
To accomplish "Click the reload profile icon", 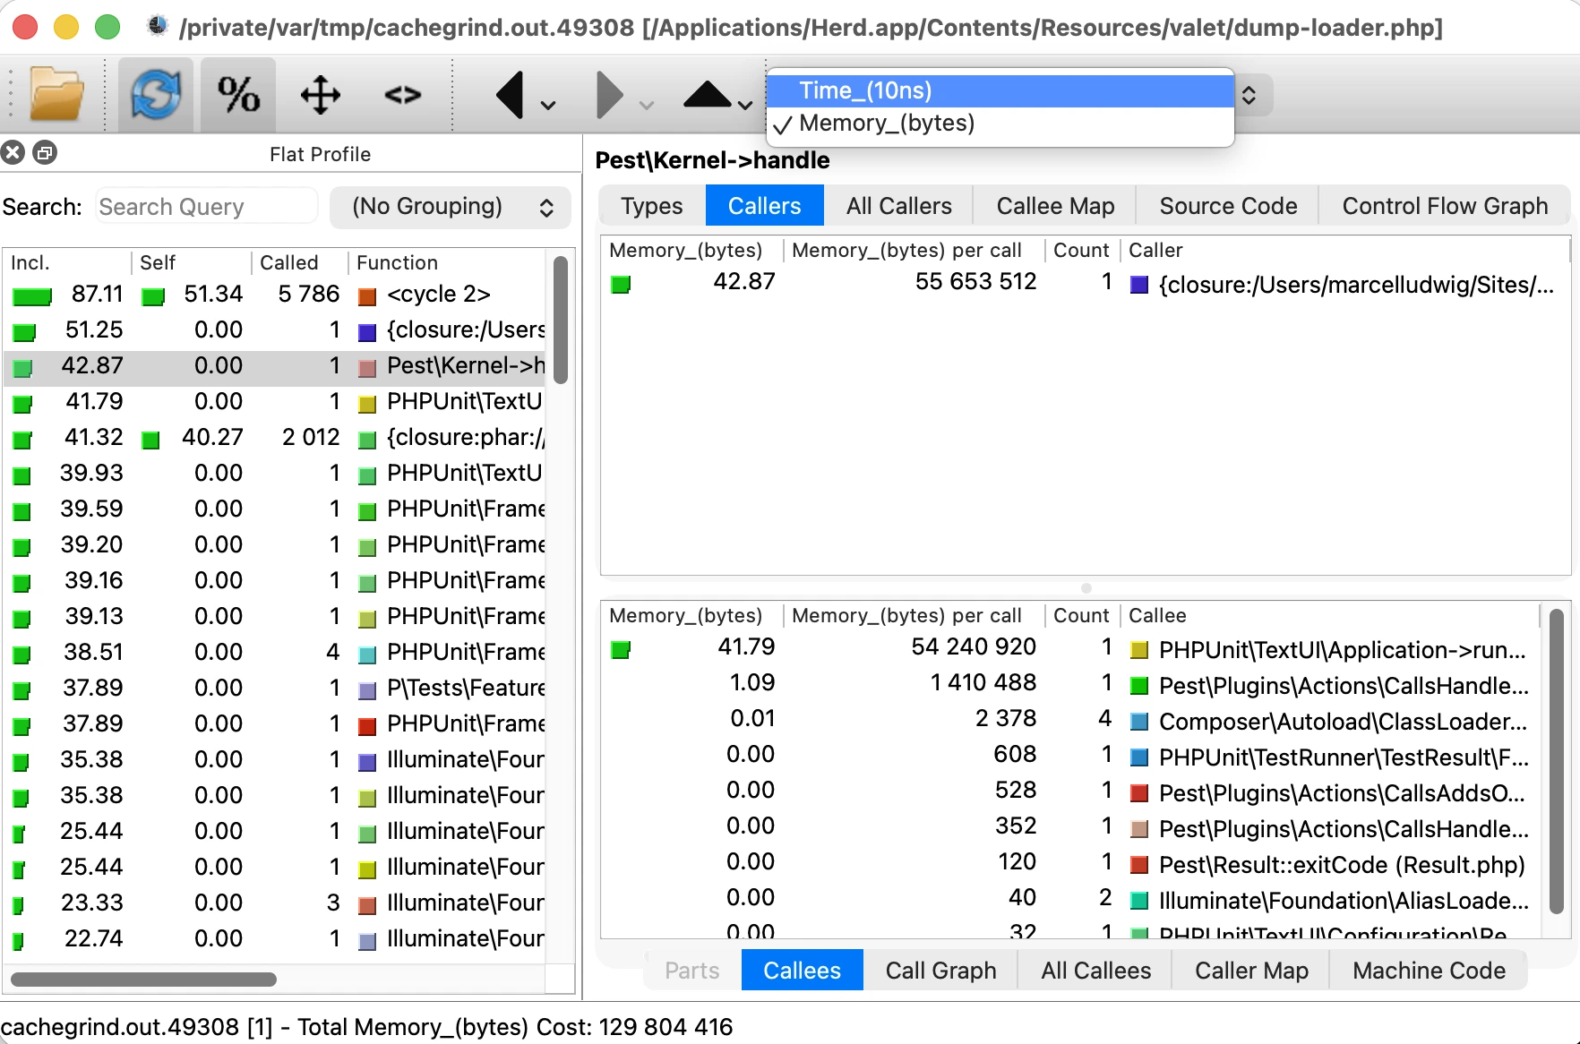I will [x=156, y=94].
